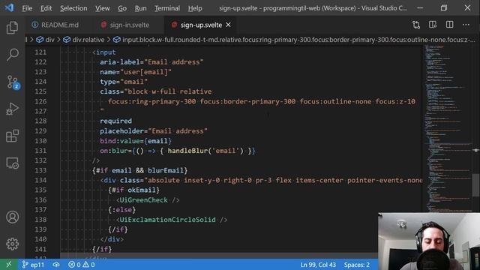Select the sign-up.svelte tab
The height and width of the screenshot is (270, 480).
click(x=201, y=25)
